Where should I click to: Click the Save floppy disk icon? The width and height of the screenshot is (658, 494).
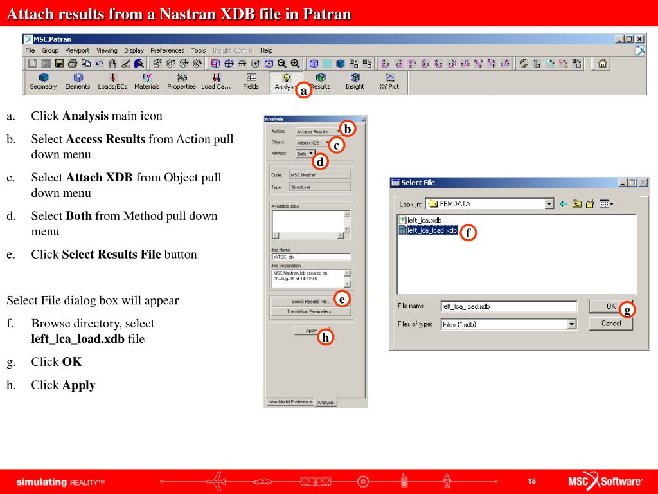(x=59, y=64)
